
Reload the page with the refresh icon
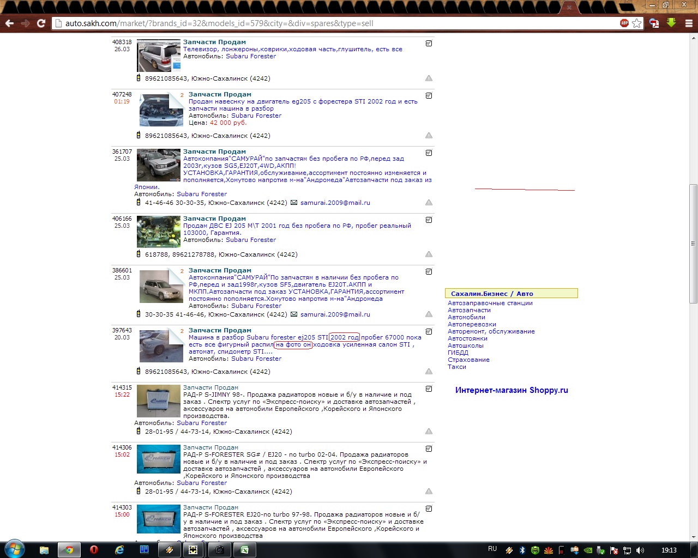[41, 23]
